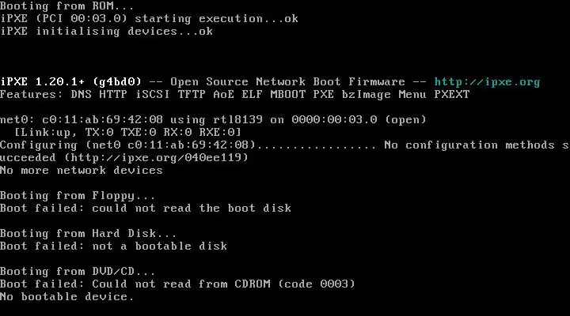The width and height of the screenshot is (570, 316).
Task: Click the "Booting from DVD/CD..." line
Action: coord(78,272)
